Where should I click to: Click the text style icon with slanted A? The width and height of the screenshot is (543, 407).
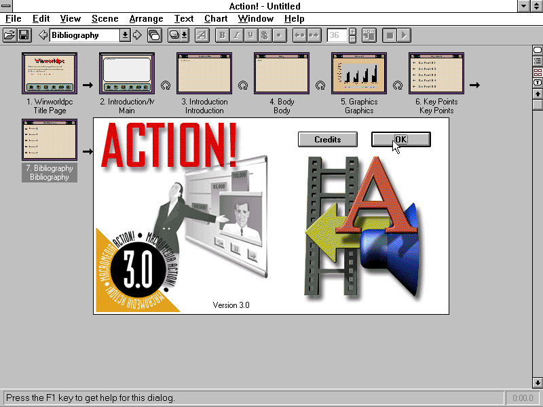point(202,35)
